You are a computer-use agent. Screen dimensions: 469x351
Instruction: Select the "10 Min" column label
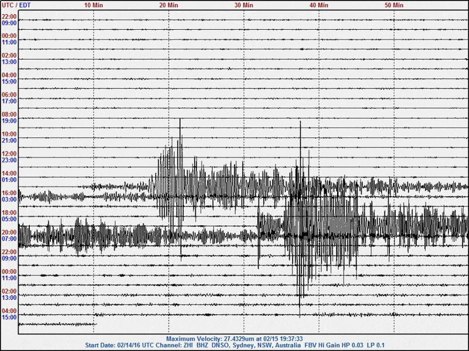(93, 5)
